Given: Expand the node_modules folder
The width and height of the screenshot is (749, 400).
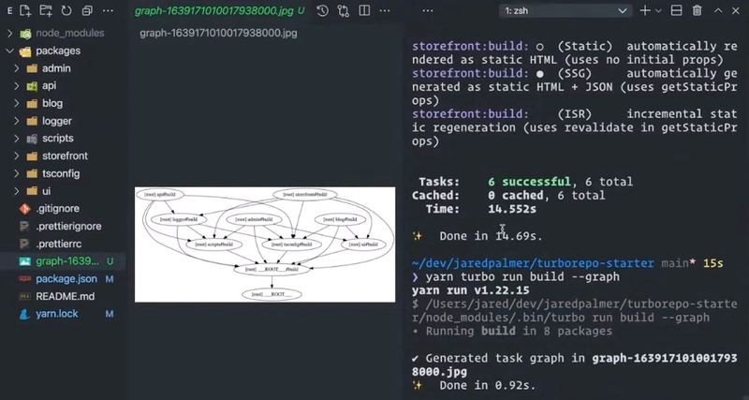Looking at the screenshot, I should (10, 33).
